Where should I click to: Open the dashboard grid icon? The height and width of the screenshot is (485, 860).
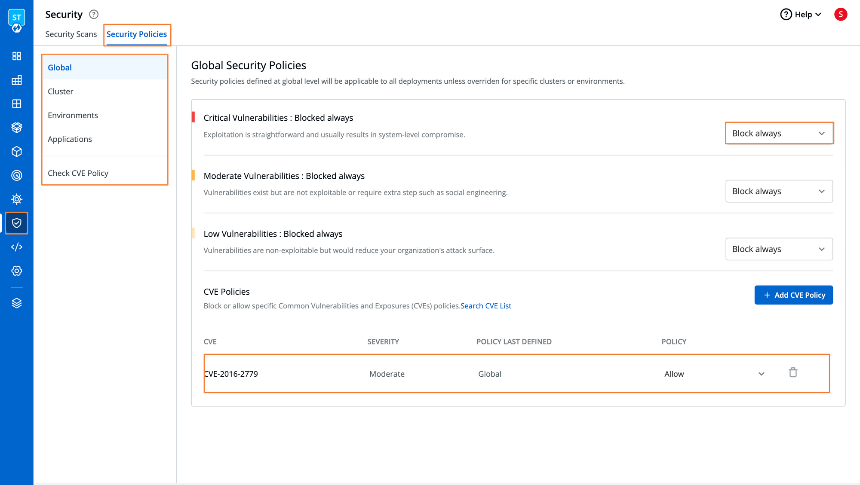tap(16, 56)
